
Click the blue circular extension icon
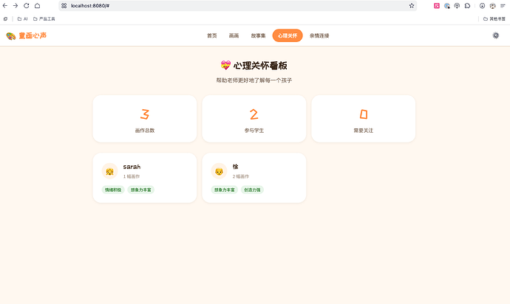coord(447,5)
